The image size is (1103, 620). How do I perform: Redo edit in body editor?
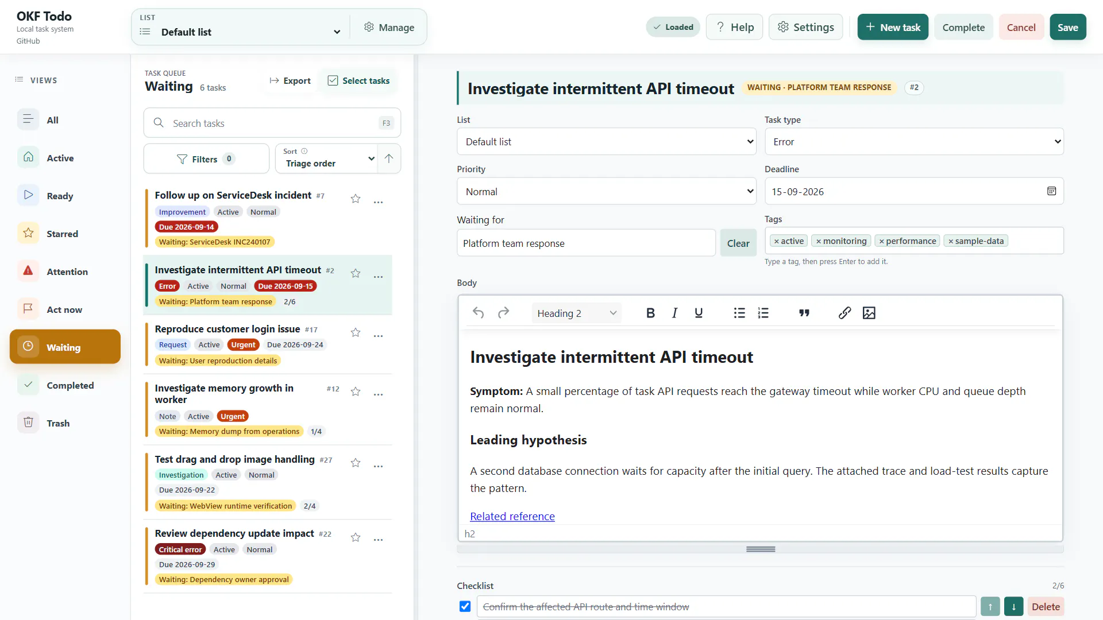(x=503, y=313)
